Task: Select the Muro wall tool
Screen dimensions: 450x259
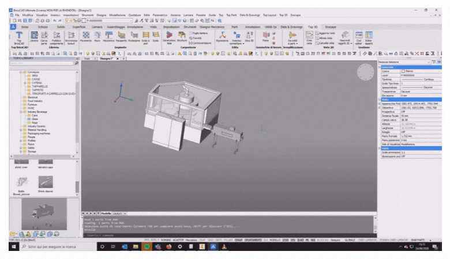Action: [97, 36]
